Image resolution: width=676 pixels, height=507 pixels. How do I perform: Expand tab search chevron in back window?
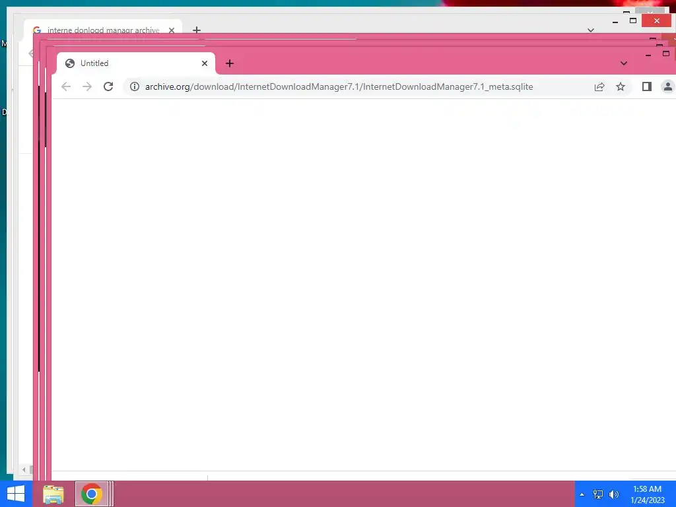[x=591, y=30]
